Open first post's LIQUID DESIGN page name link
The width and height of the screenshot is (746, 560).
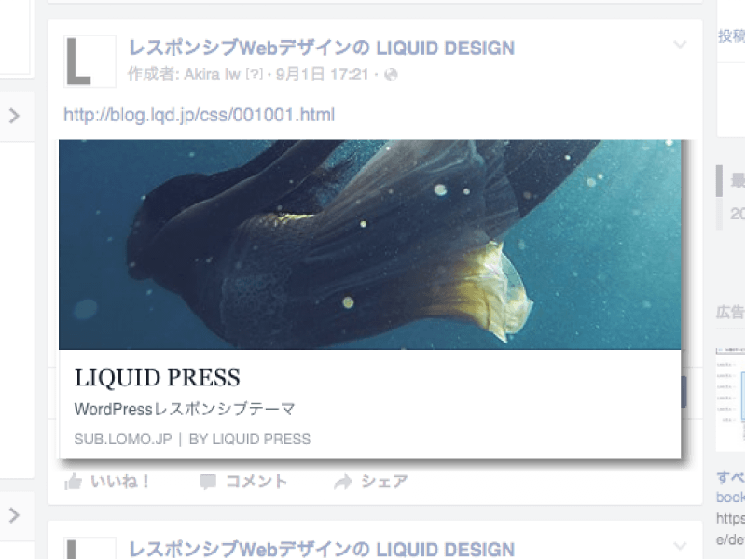coord(322,49)
